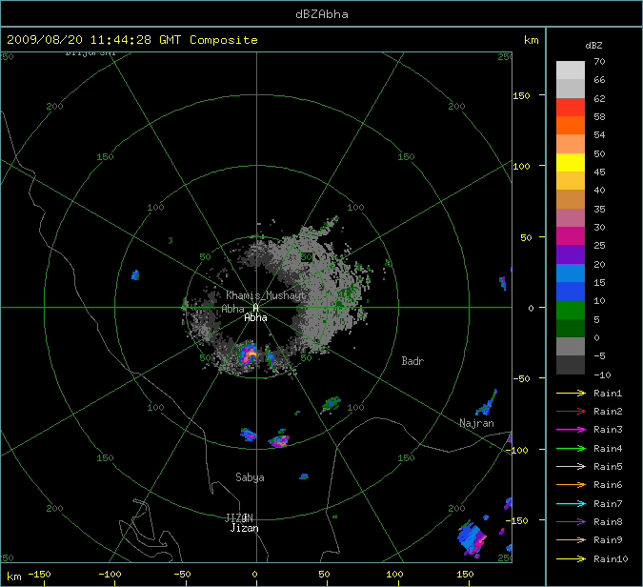Select the gray -5 to 0 dBZ swatch
The image size is (643, 587).
click(x=571, y=347)
